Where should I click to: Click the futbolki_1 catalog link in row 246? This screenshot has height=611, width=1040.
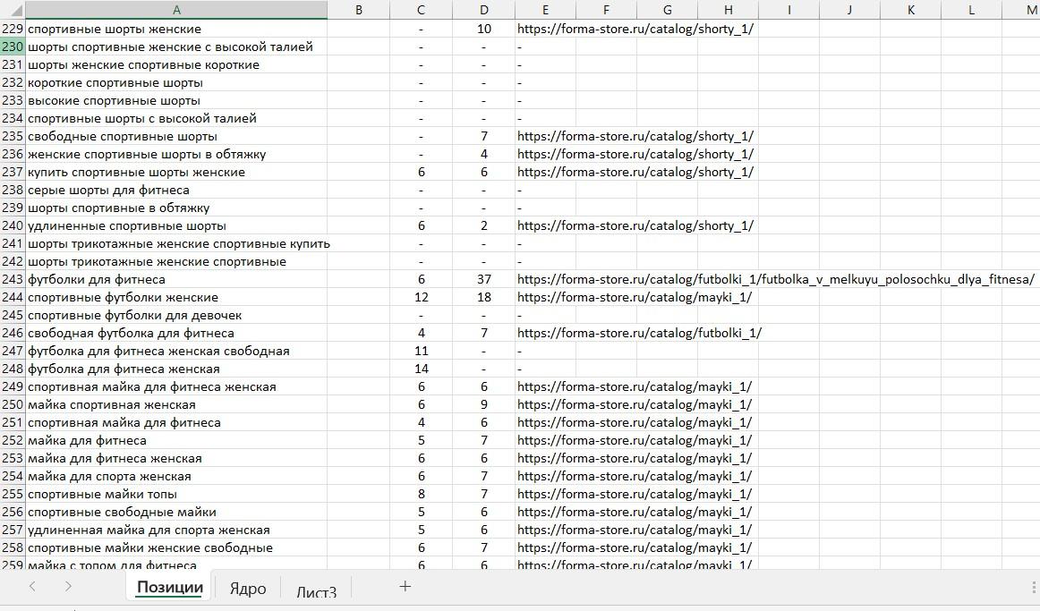pyautogui.click(x=639, y=334)
